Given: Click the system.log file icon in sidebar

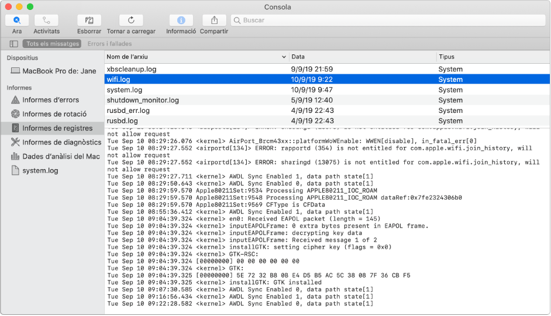Looking at the screenshot, I should click(15, 170).
